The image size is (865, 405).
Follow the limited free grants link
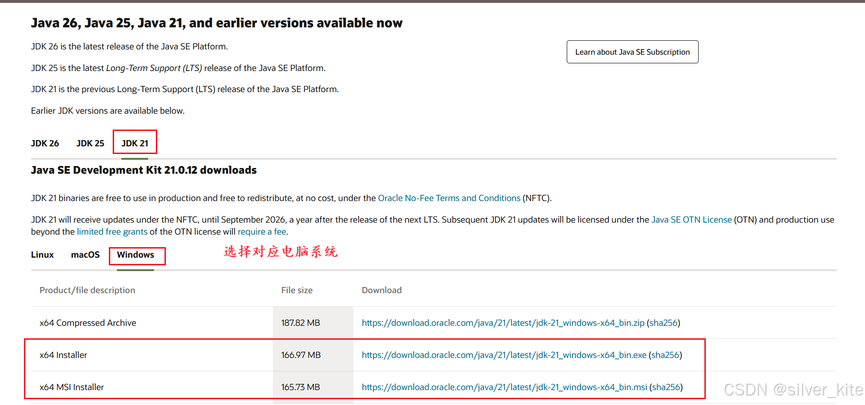click(112, 232)
